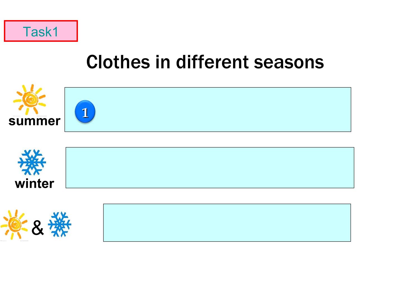Screen dimensions: 401x301
Task: Click inside the summer clothes box
Action: point(208,110)
